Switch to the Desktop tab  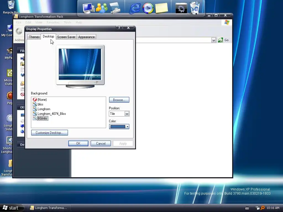pos(48,36)
